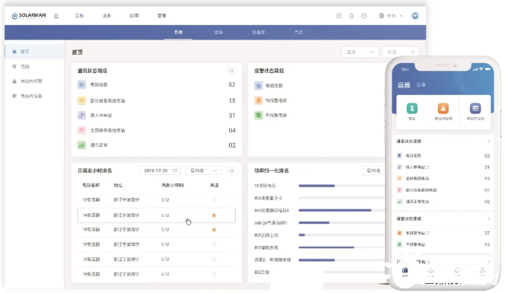Open the arrow button on 日满发小时排名 card
Viewport: 505px width, 293px height.
(231, 170)
